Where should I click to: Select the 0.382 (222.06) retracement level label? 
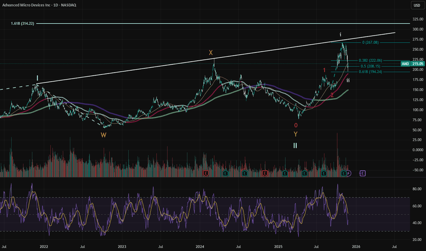click(x=370, y=60)
